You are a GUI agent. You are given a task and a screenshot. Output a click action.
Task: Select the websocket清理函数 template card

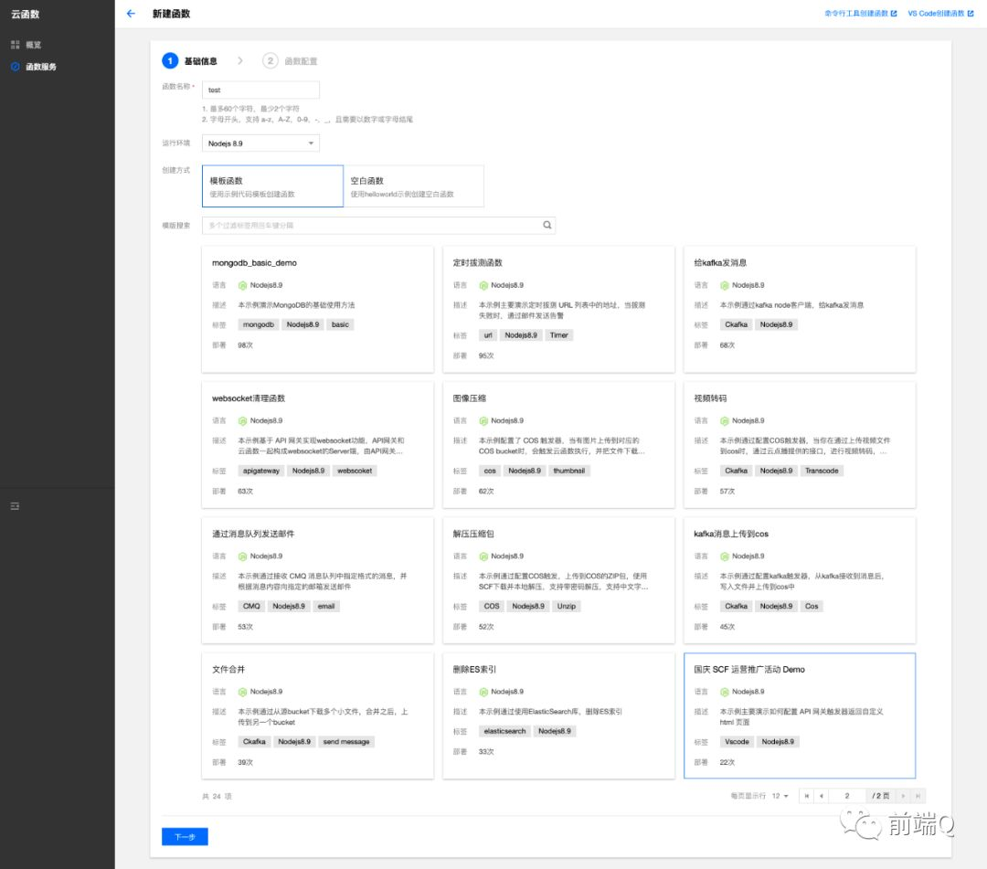coord(318,445)
